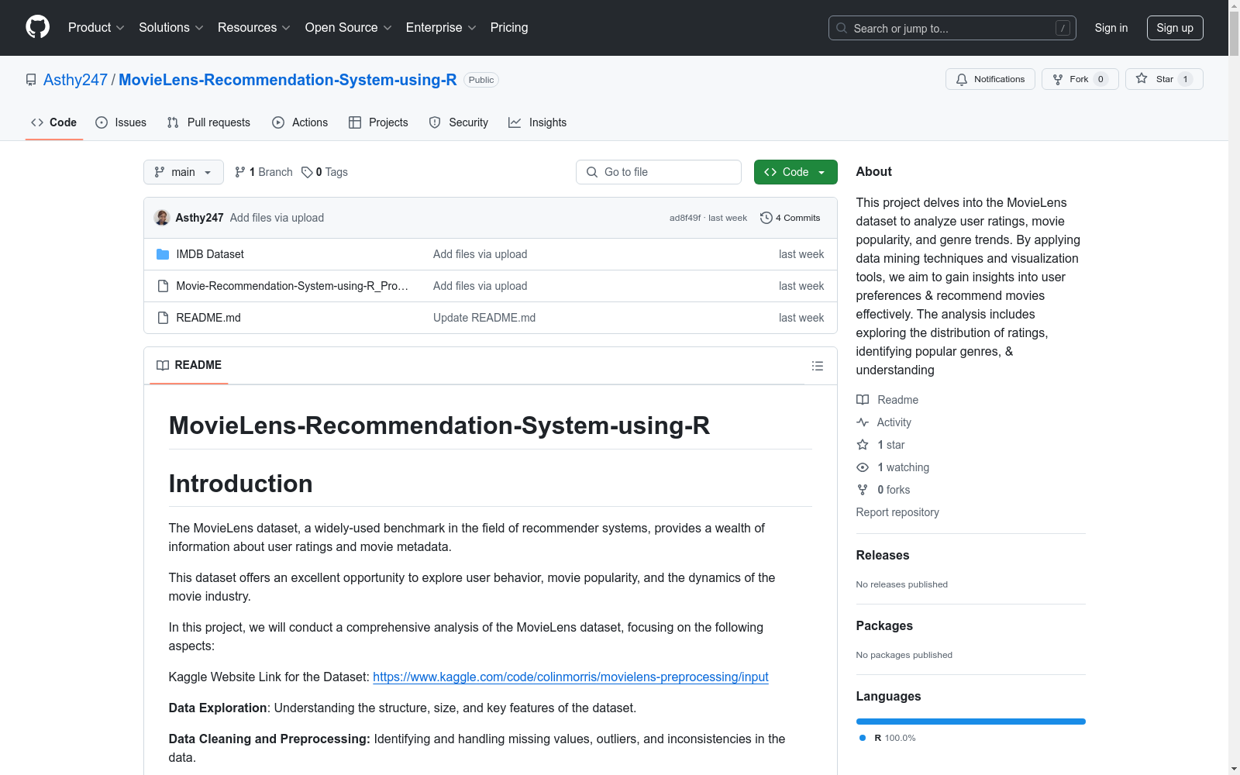Screen dimensions: 1240x775
Task: Expand the Product menu
Action: click(96, 27)
